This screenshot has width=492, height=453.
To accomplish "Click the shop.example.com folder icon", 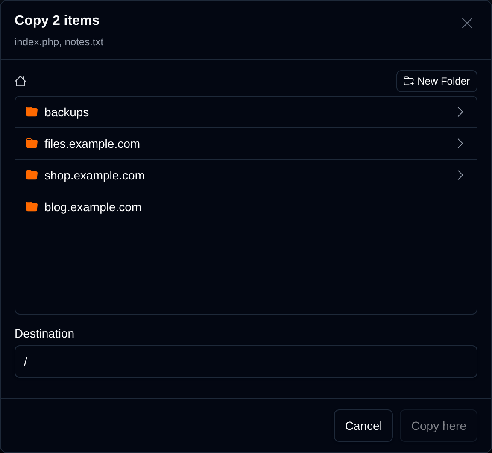I will point(32,175).
